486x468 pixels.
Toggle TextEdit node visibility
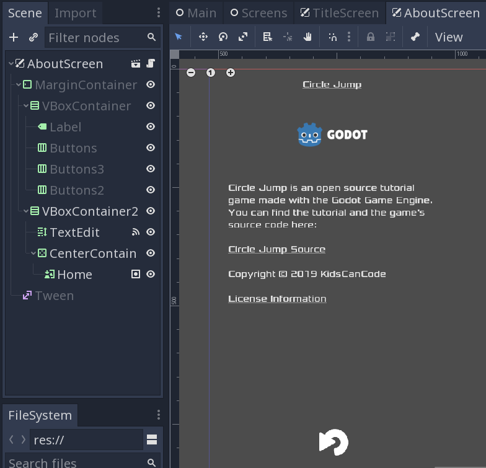[151, 232]
